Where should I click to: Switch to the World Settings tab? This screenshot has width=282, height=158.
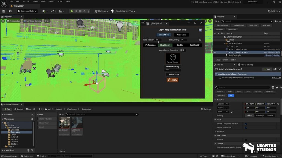tap(246, 65)
